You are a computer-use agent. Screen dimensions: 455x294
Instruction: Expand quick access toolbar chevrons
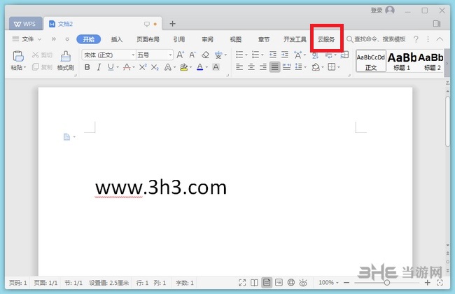pyautogui.click(x=54, y=39)
